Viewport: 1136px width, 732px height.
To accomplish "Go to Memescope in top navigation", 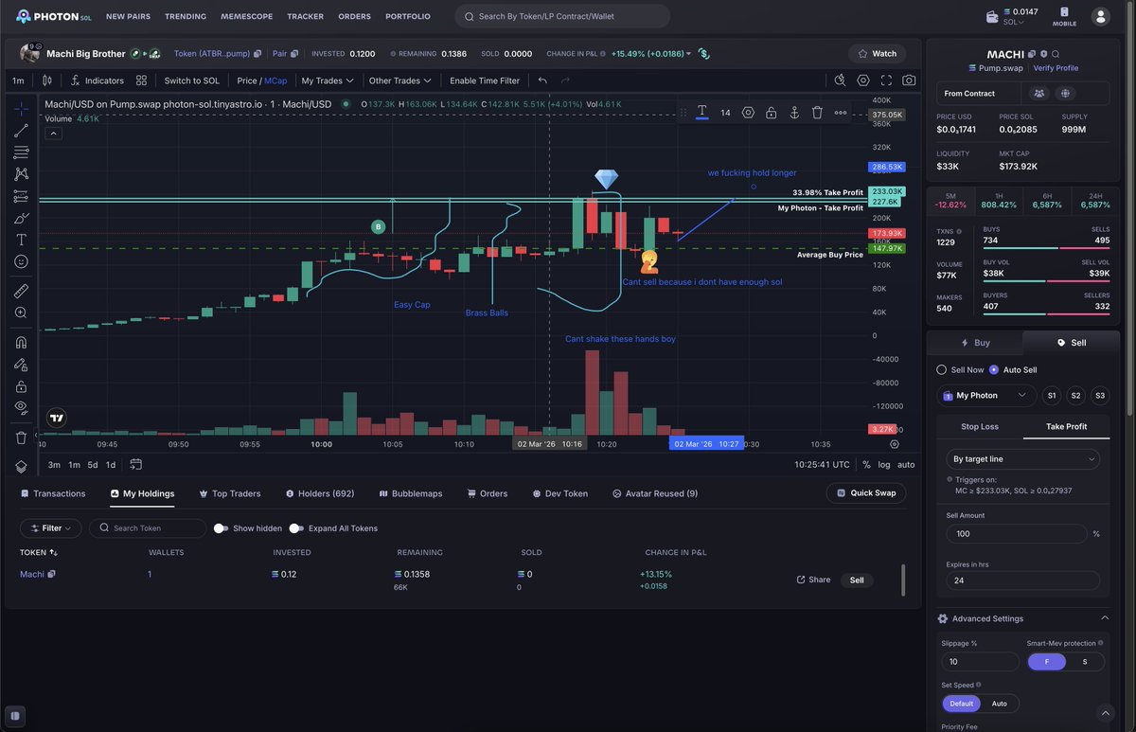I will click(x=246, y=16).
